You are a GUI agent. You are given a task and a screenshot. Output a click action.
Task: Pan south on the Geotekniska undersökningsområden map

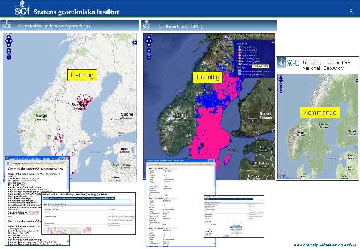tap(9, 45)
